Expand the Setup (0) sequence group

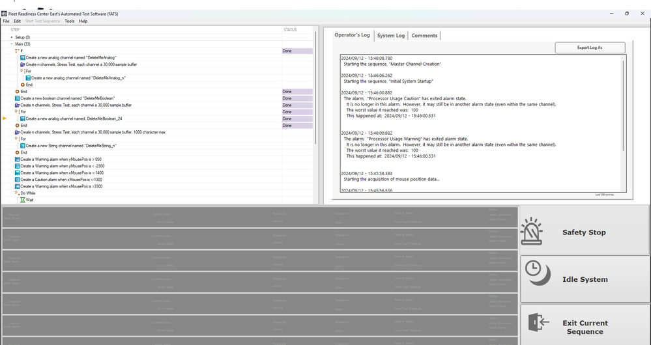12,37
